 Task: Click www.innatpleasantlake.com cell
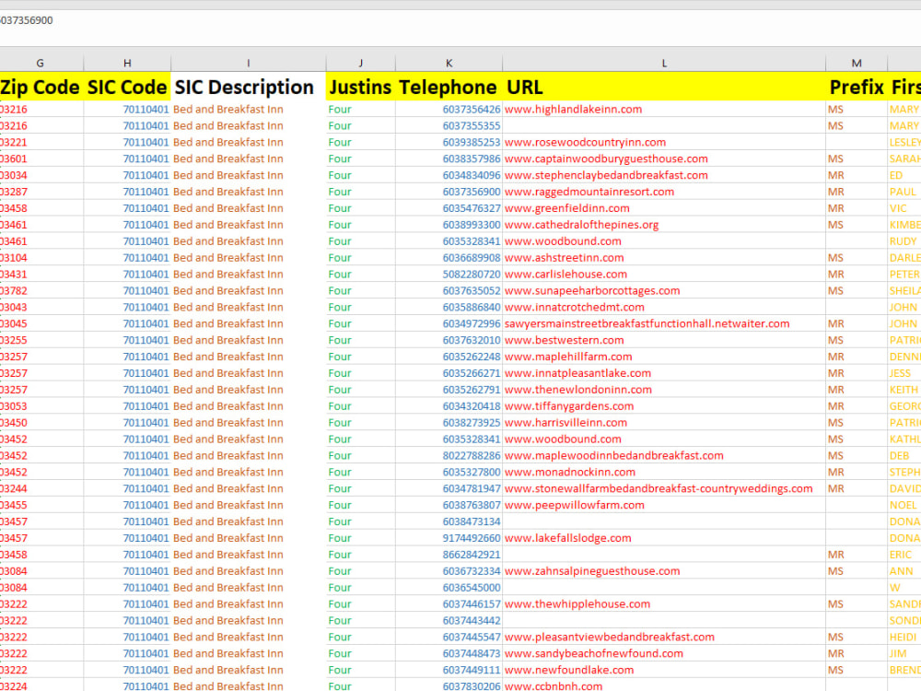(664, 372)
